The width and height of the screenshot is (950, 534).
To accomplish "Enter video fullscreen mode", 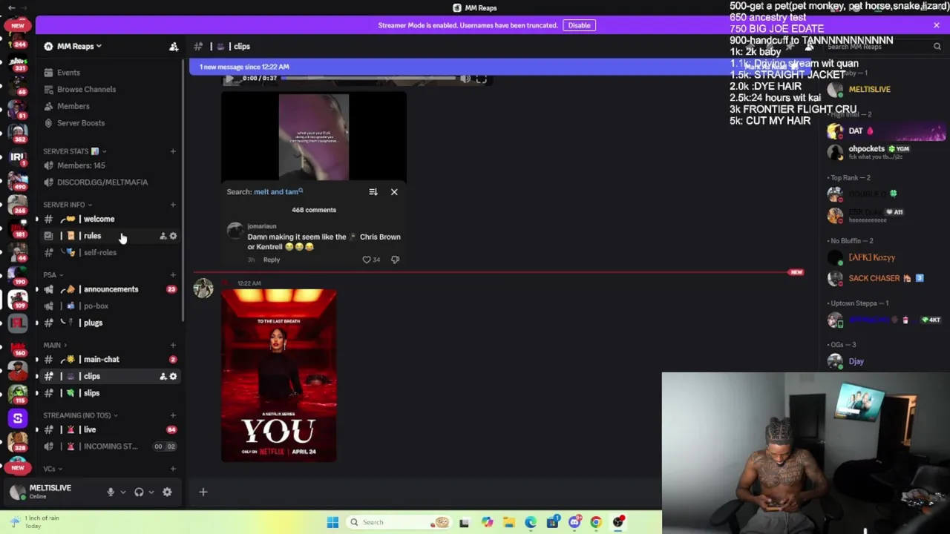I will tap(481, 79).
